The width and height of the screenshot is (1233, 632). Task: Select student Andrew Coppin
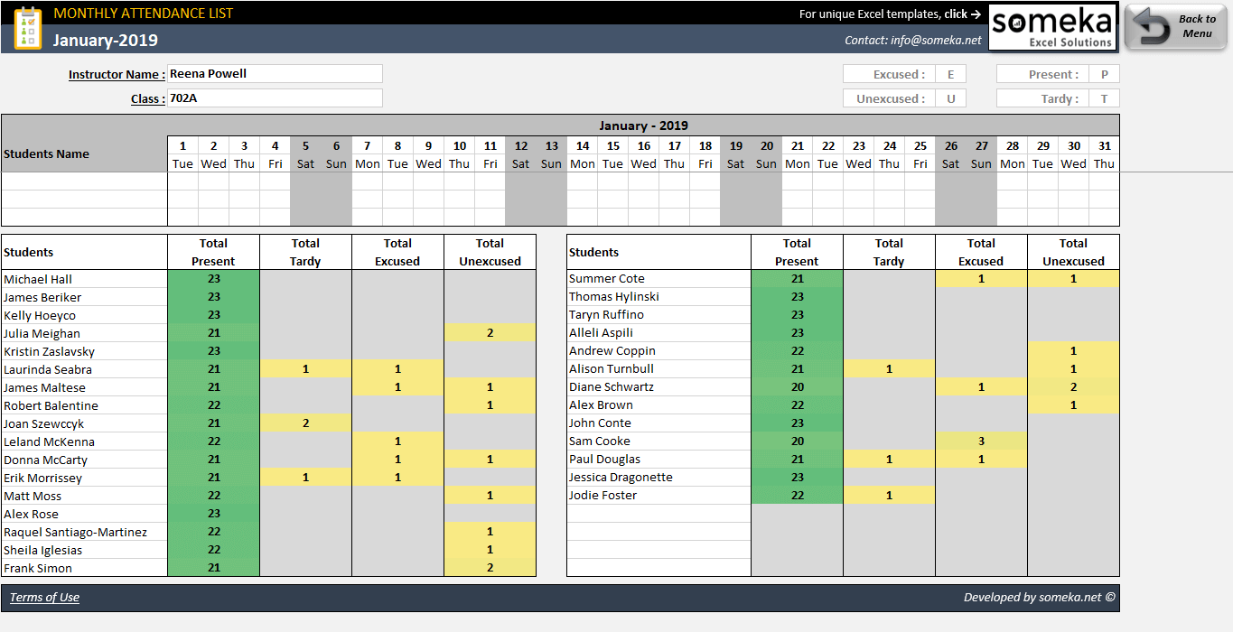tap(659, 350)
